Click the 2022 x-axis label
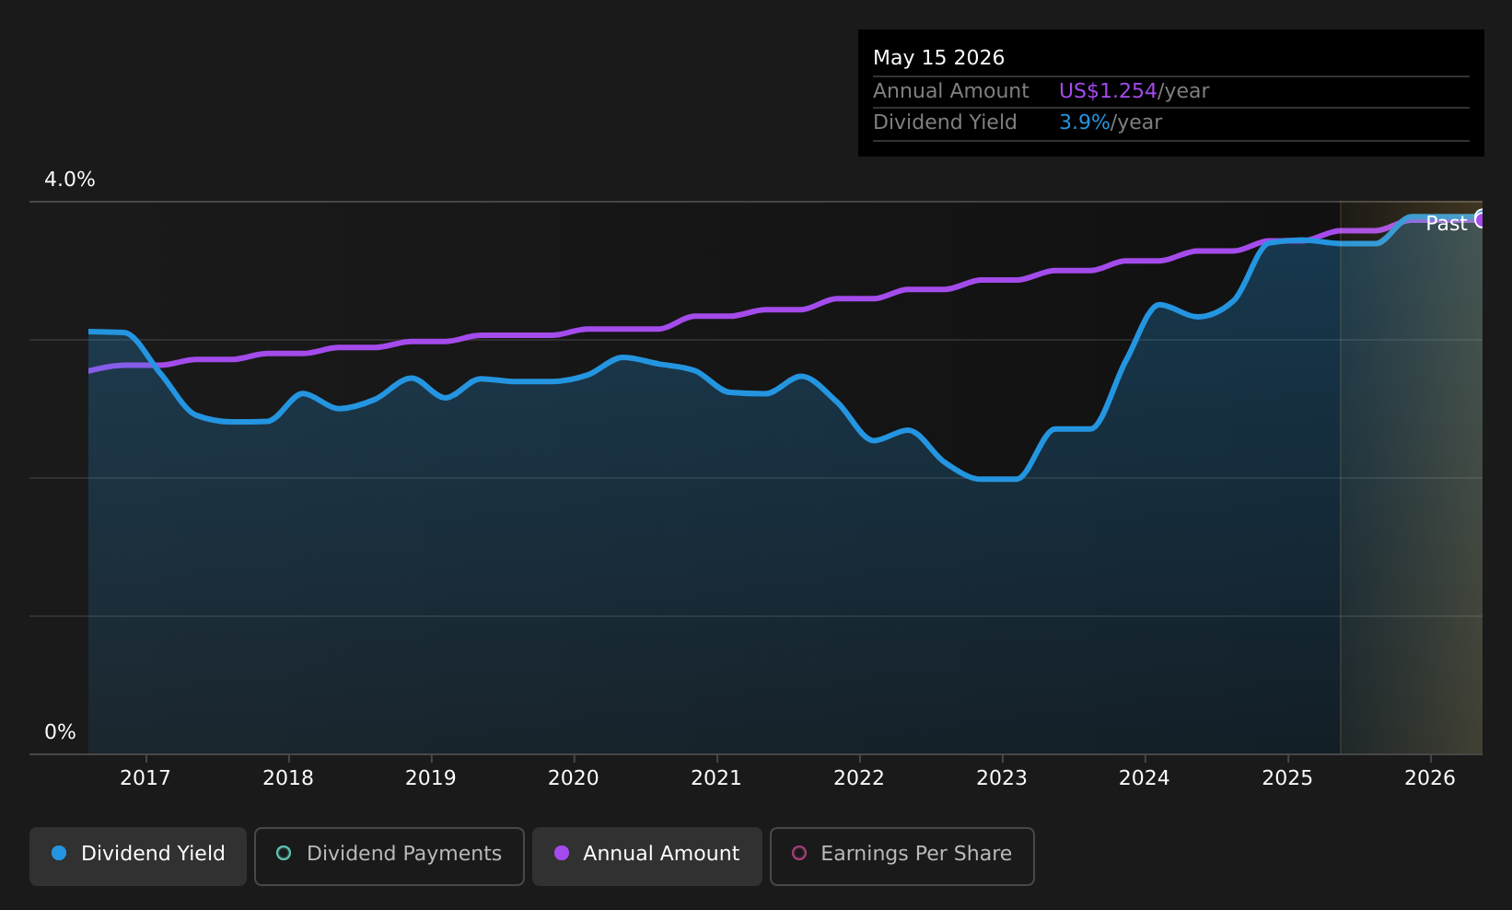This screenshot has width=1512, height=910. [859, 778]
